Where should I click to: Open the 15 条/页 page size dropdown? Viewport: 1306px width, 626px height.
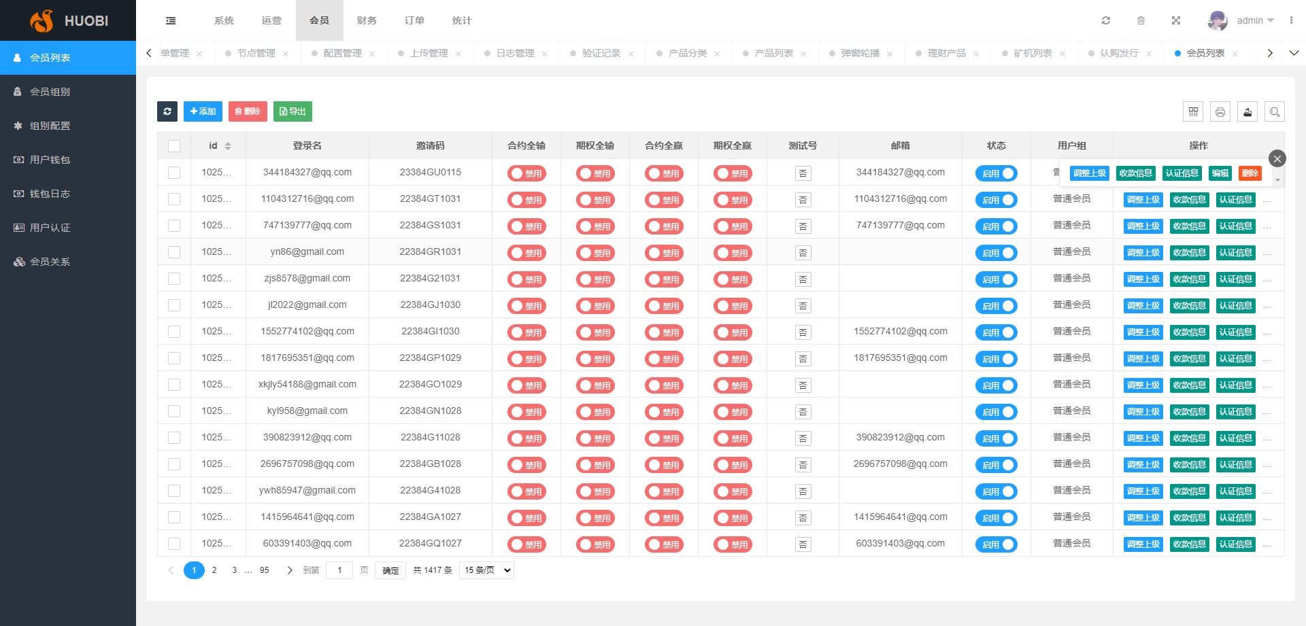click(486, 570)
